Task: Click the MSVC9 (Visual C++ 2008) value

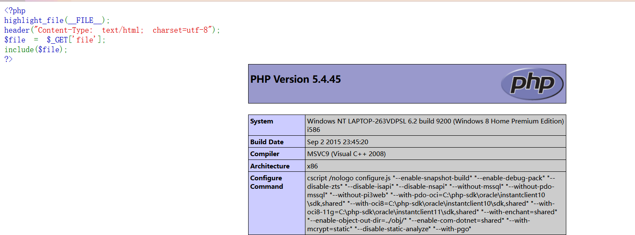Action: (x=346, y=154)
